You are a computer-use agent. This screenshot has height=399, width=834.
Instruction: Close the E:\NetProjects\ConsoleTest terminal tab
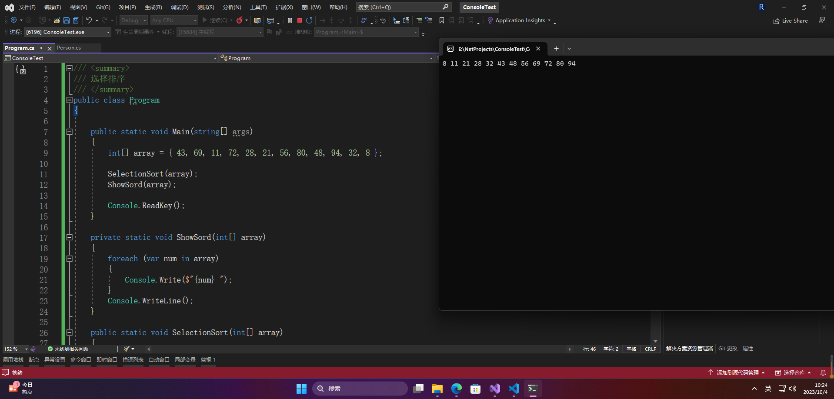[538, 49]
